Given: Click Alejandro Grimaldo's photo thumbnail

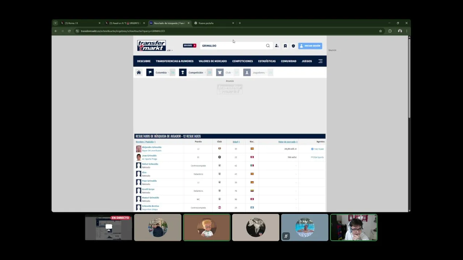Looking at the screenshot, I should click(x=139, y=149).
